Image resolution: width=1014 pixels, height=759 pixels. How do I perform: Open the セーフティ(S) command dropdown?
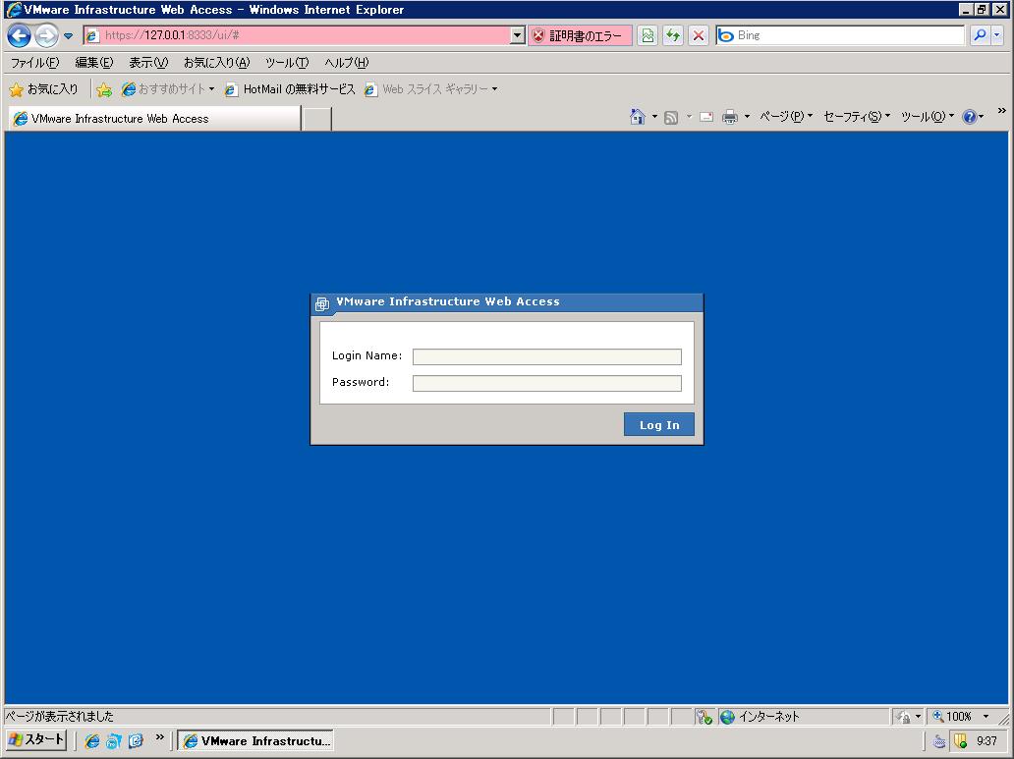click(857, 117)
